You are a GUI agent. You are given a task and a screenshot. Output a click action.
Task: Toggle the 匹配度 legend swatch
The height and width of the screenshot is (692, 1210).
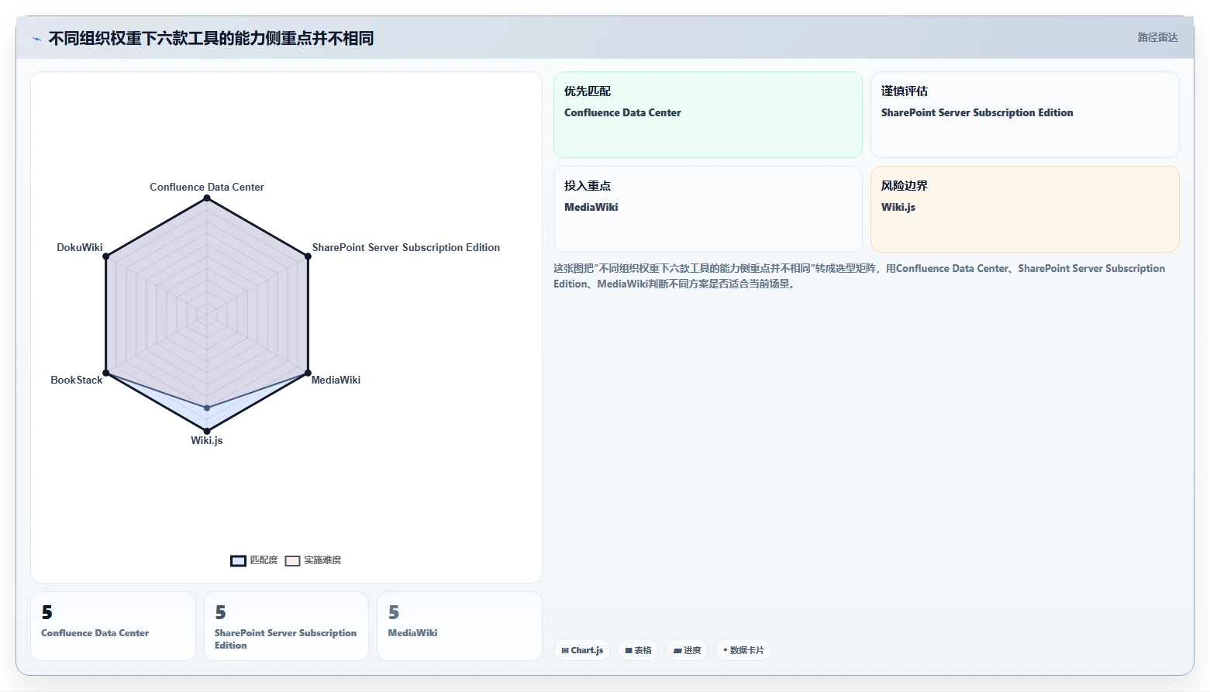[x=238, y=561]
